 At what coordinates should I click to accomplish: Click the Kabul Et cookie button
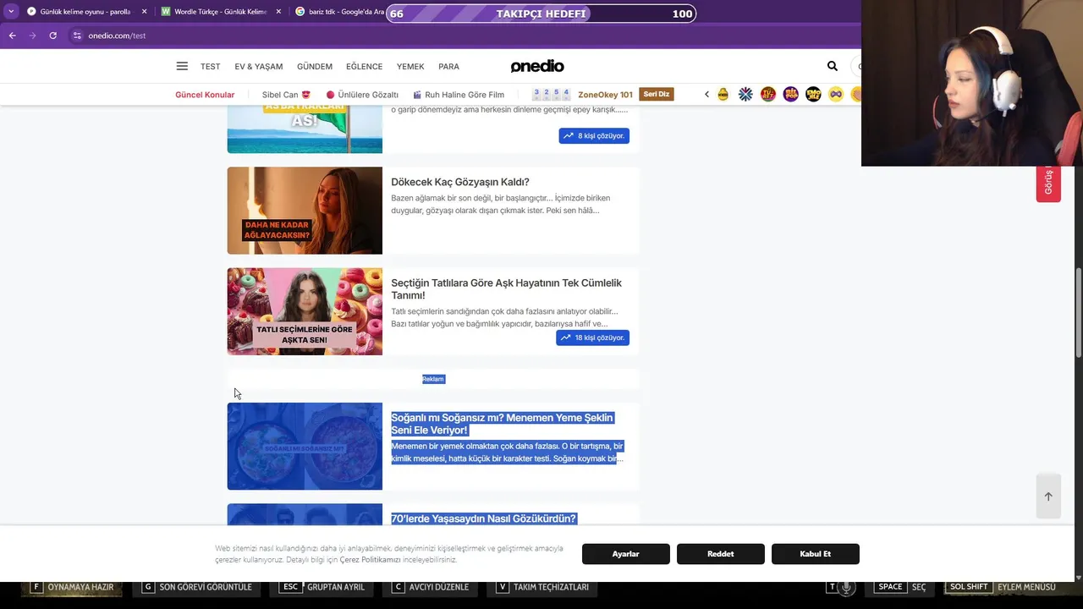tap(816, 554)
